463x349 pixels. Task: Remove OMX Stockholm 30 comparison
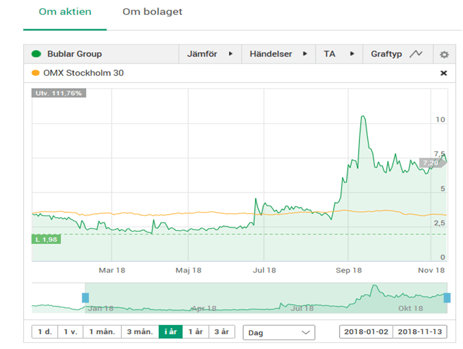443,73
